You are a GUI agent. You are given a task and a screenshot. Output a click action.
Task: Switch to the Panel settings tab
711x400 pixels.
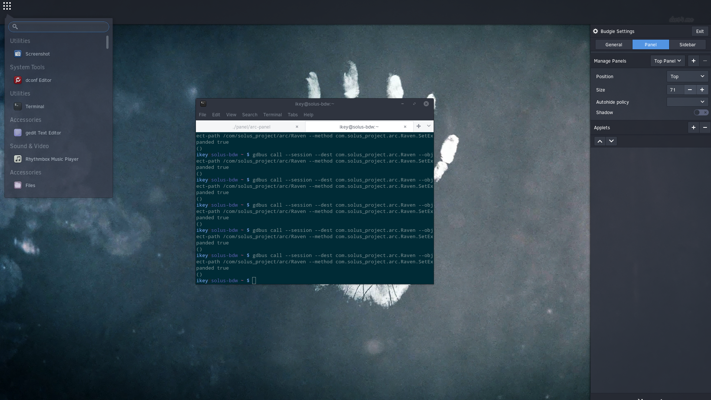coord(651,45)
